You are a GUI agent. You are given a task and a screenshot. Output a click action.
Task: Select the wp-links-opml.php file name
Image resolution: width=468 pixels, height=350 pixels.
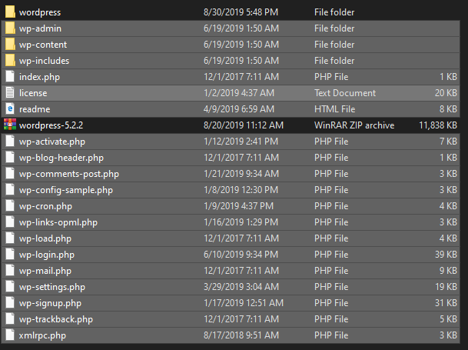58,222
